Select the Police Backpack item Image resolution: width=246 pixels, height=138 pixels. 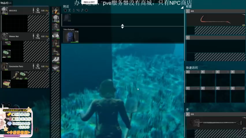71,36
